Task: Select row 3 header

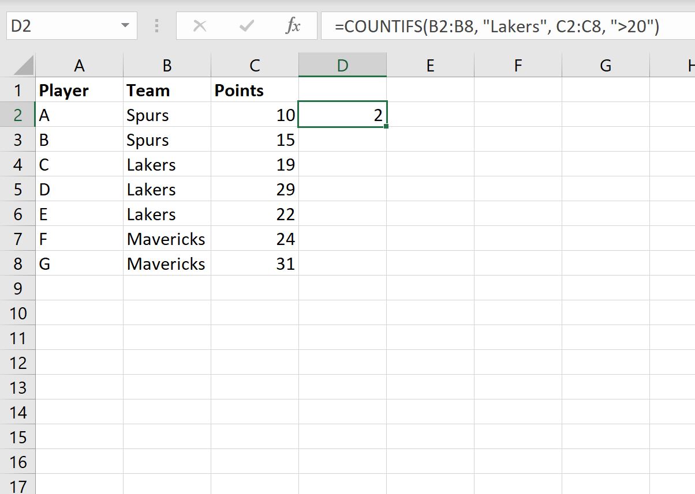Action: point(18,139)
